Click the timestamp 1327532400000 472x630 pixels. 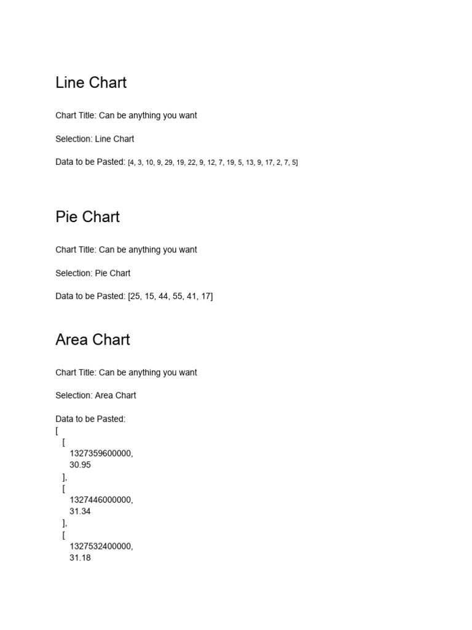pos(101,546)
